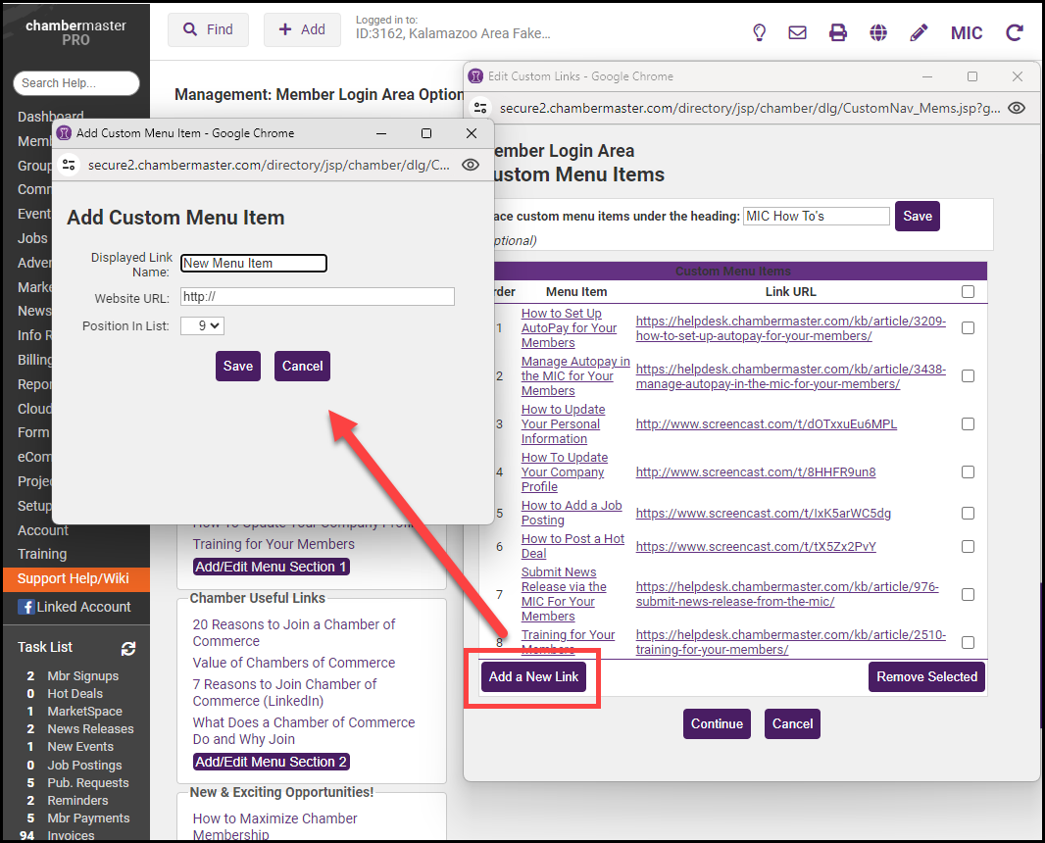Click the Website URL input field
Image resolution: width=1045 pixels, height=843 pixels.
coord(317,297)
